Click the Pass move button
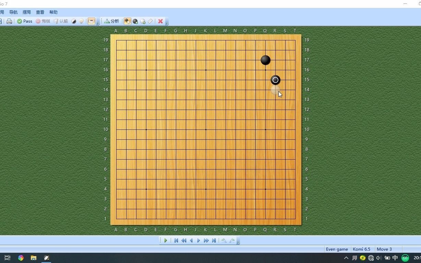The width and height of the screenshot is (421, 263). (x=25, y=21)
